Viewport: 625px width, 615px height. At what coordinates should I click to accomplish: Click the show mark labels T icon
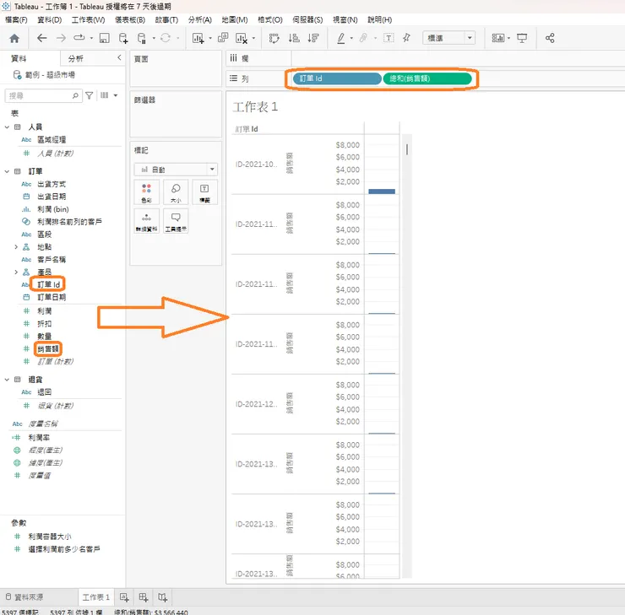pos(389,38)
